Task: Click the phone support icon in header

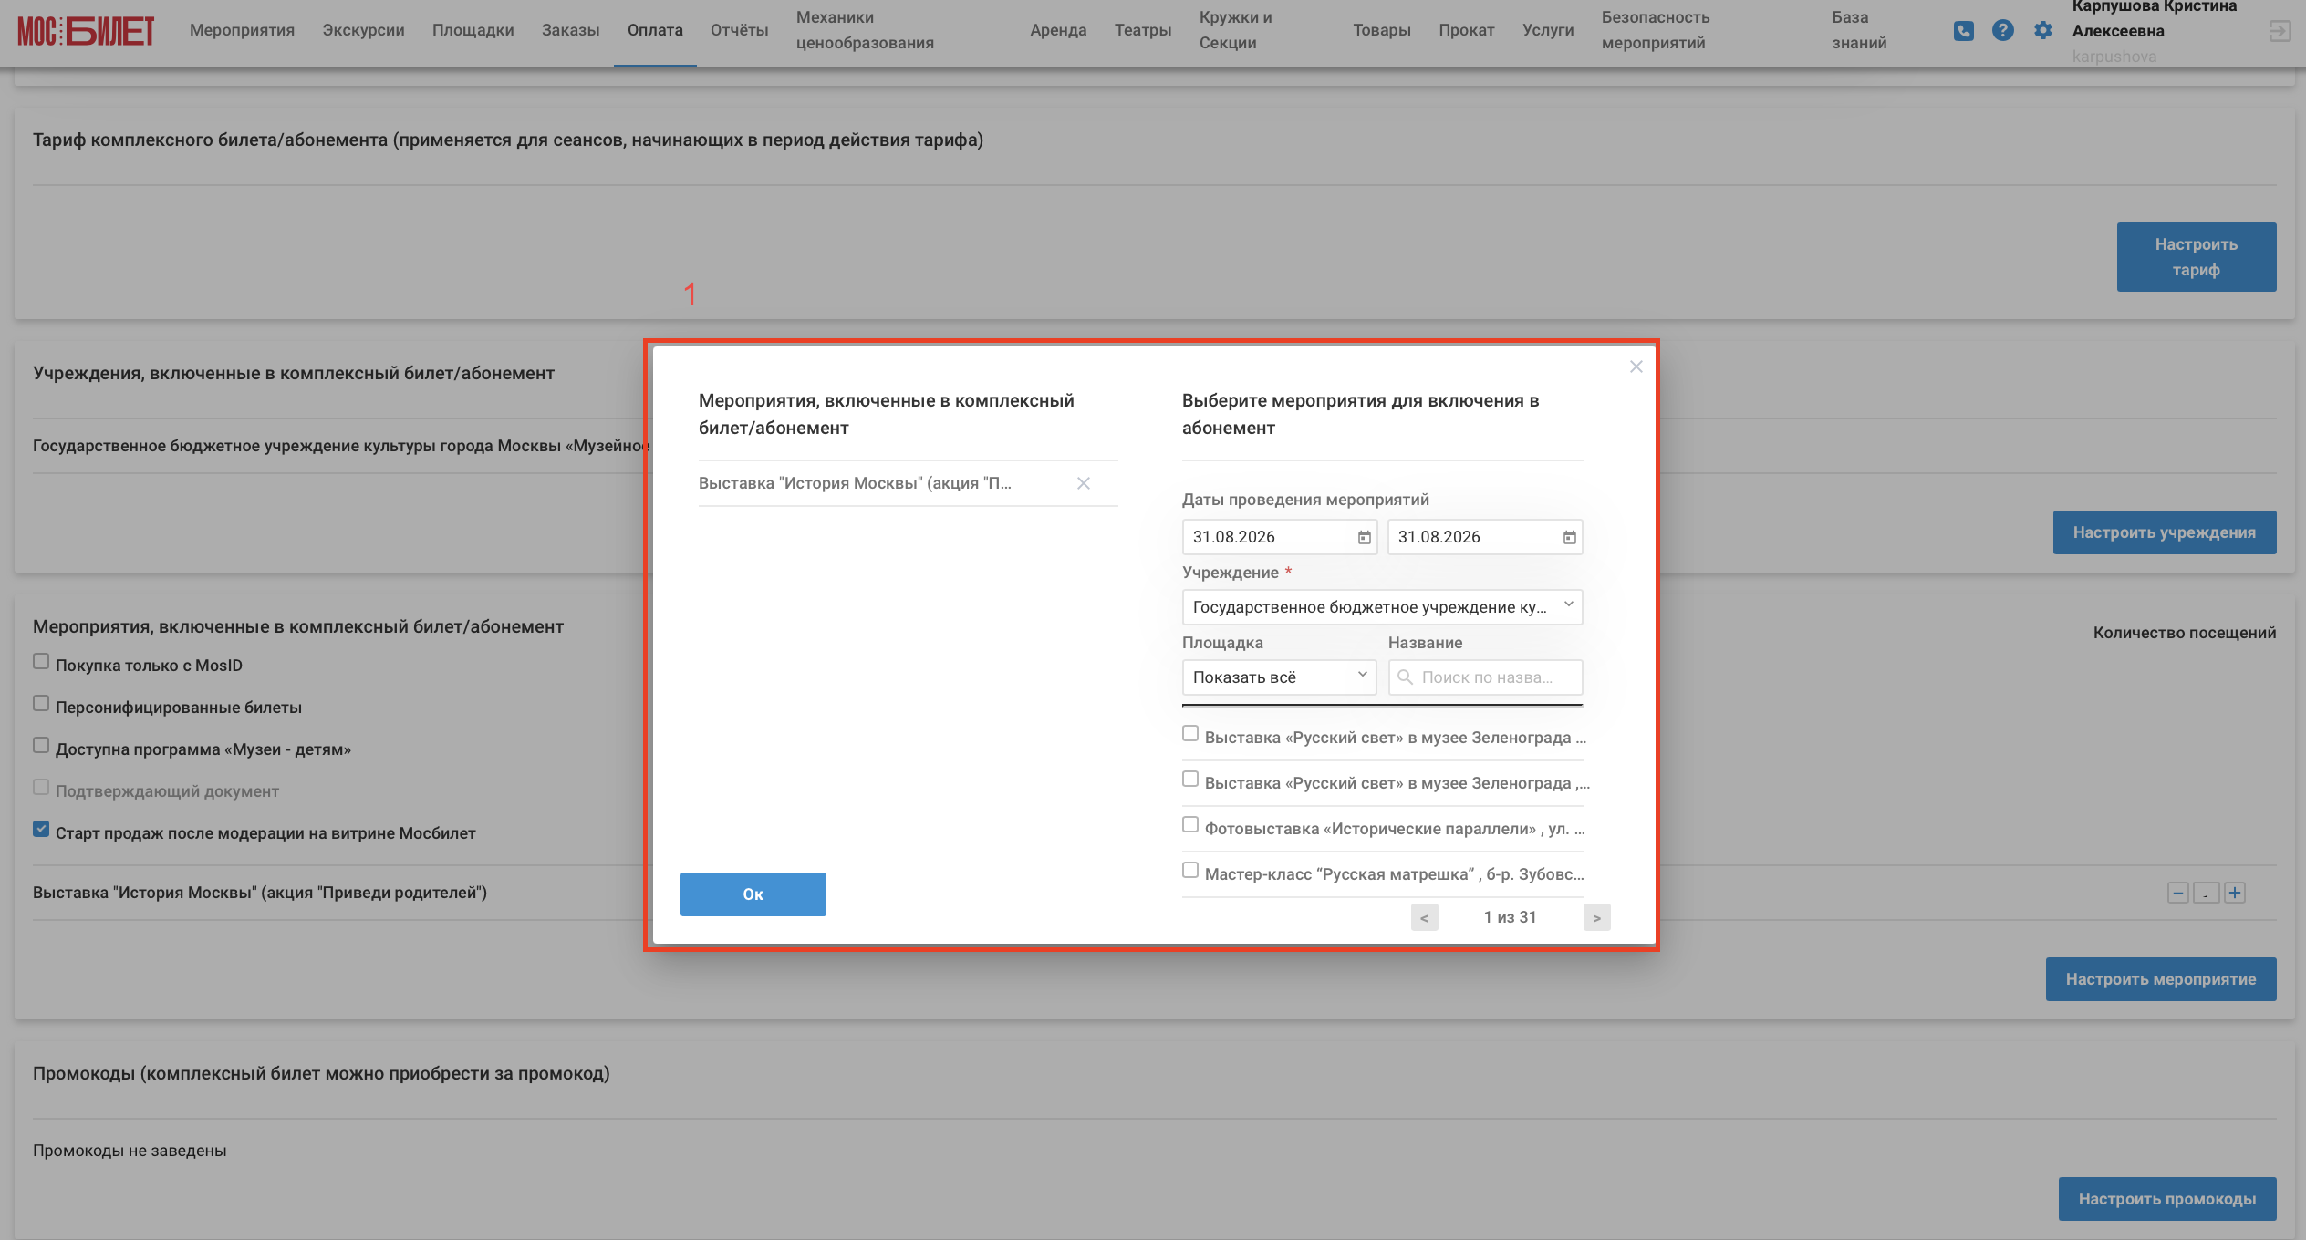Action: tap(1963, 30)
